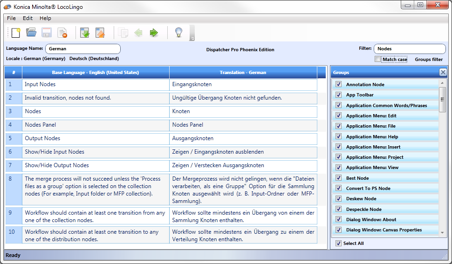Toggle Application Menu: Project checkbox

(339, 157)
